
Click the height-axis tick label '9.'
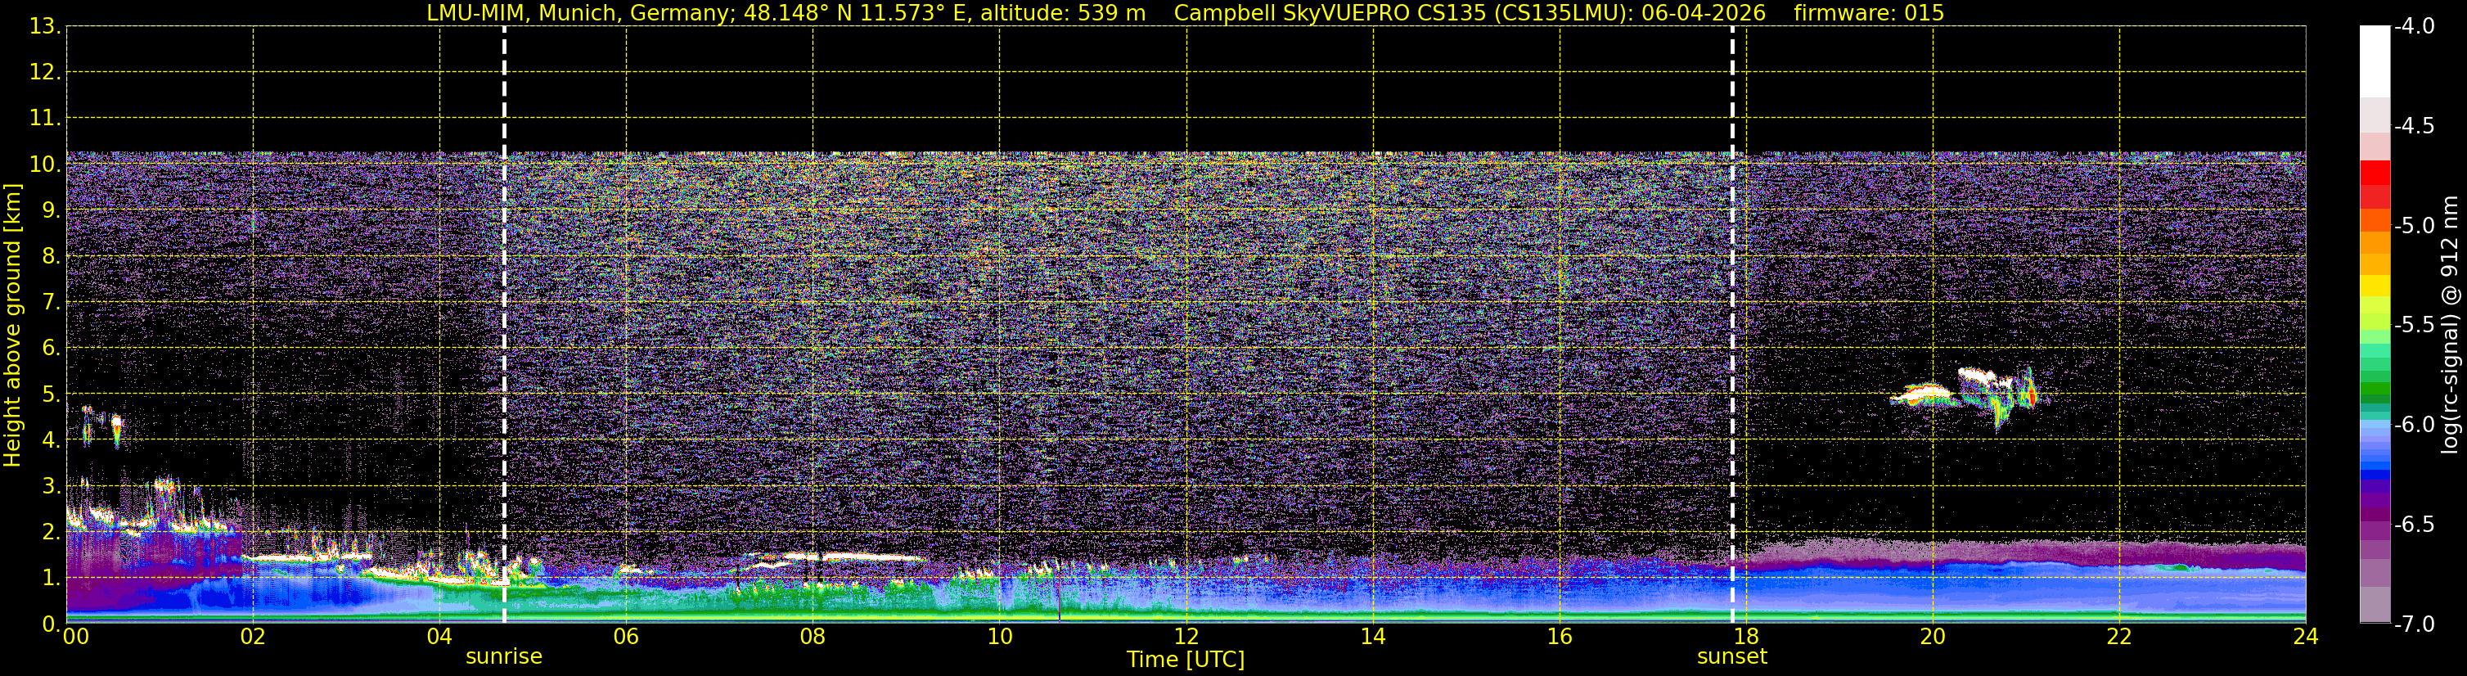coord(51,210)
